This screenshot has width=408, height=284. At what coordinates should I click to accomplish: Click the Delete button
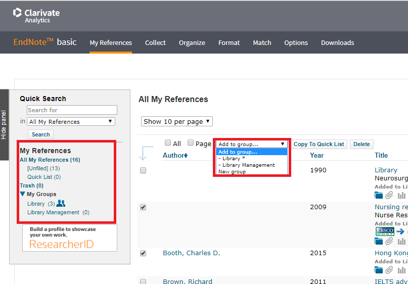point(361,144)
